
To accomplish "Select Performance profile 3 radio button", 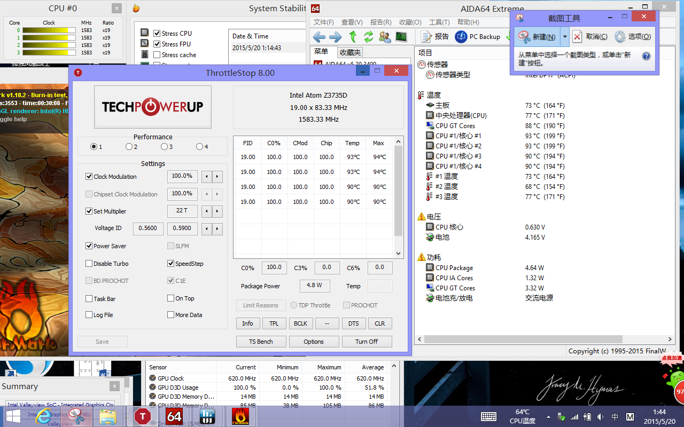I will click(164, 147).
